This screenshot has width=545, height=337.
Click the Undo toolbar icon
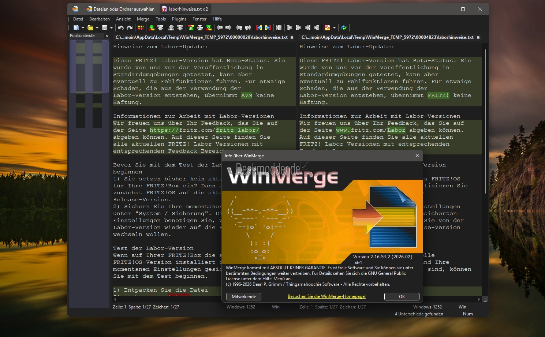(x=120, y=28)
